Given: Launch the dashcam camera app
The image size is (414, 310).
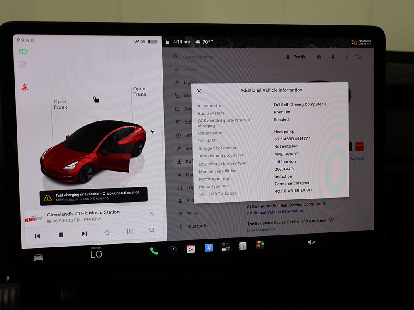Looking at the screenshot, I should coord(173,249).
